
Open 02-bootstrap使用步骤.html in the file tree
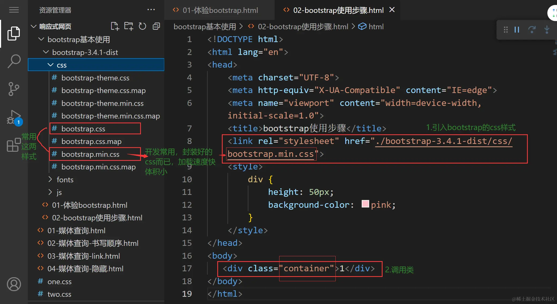click(96, 218)
